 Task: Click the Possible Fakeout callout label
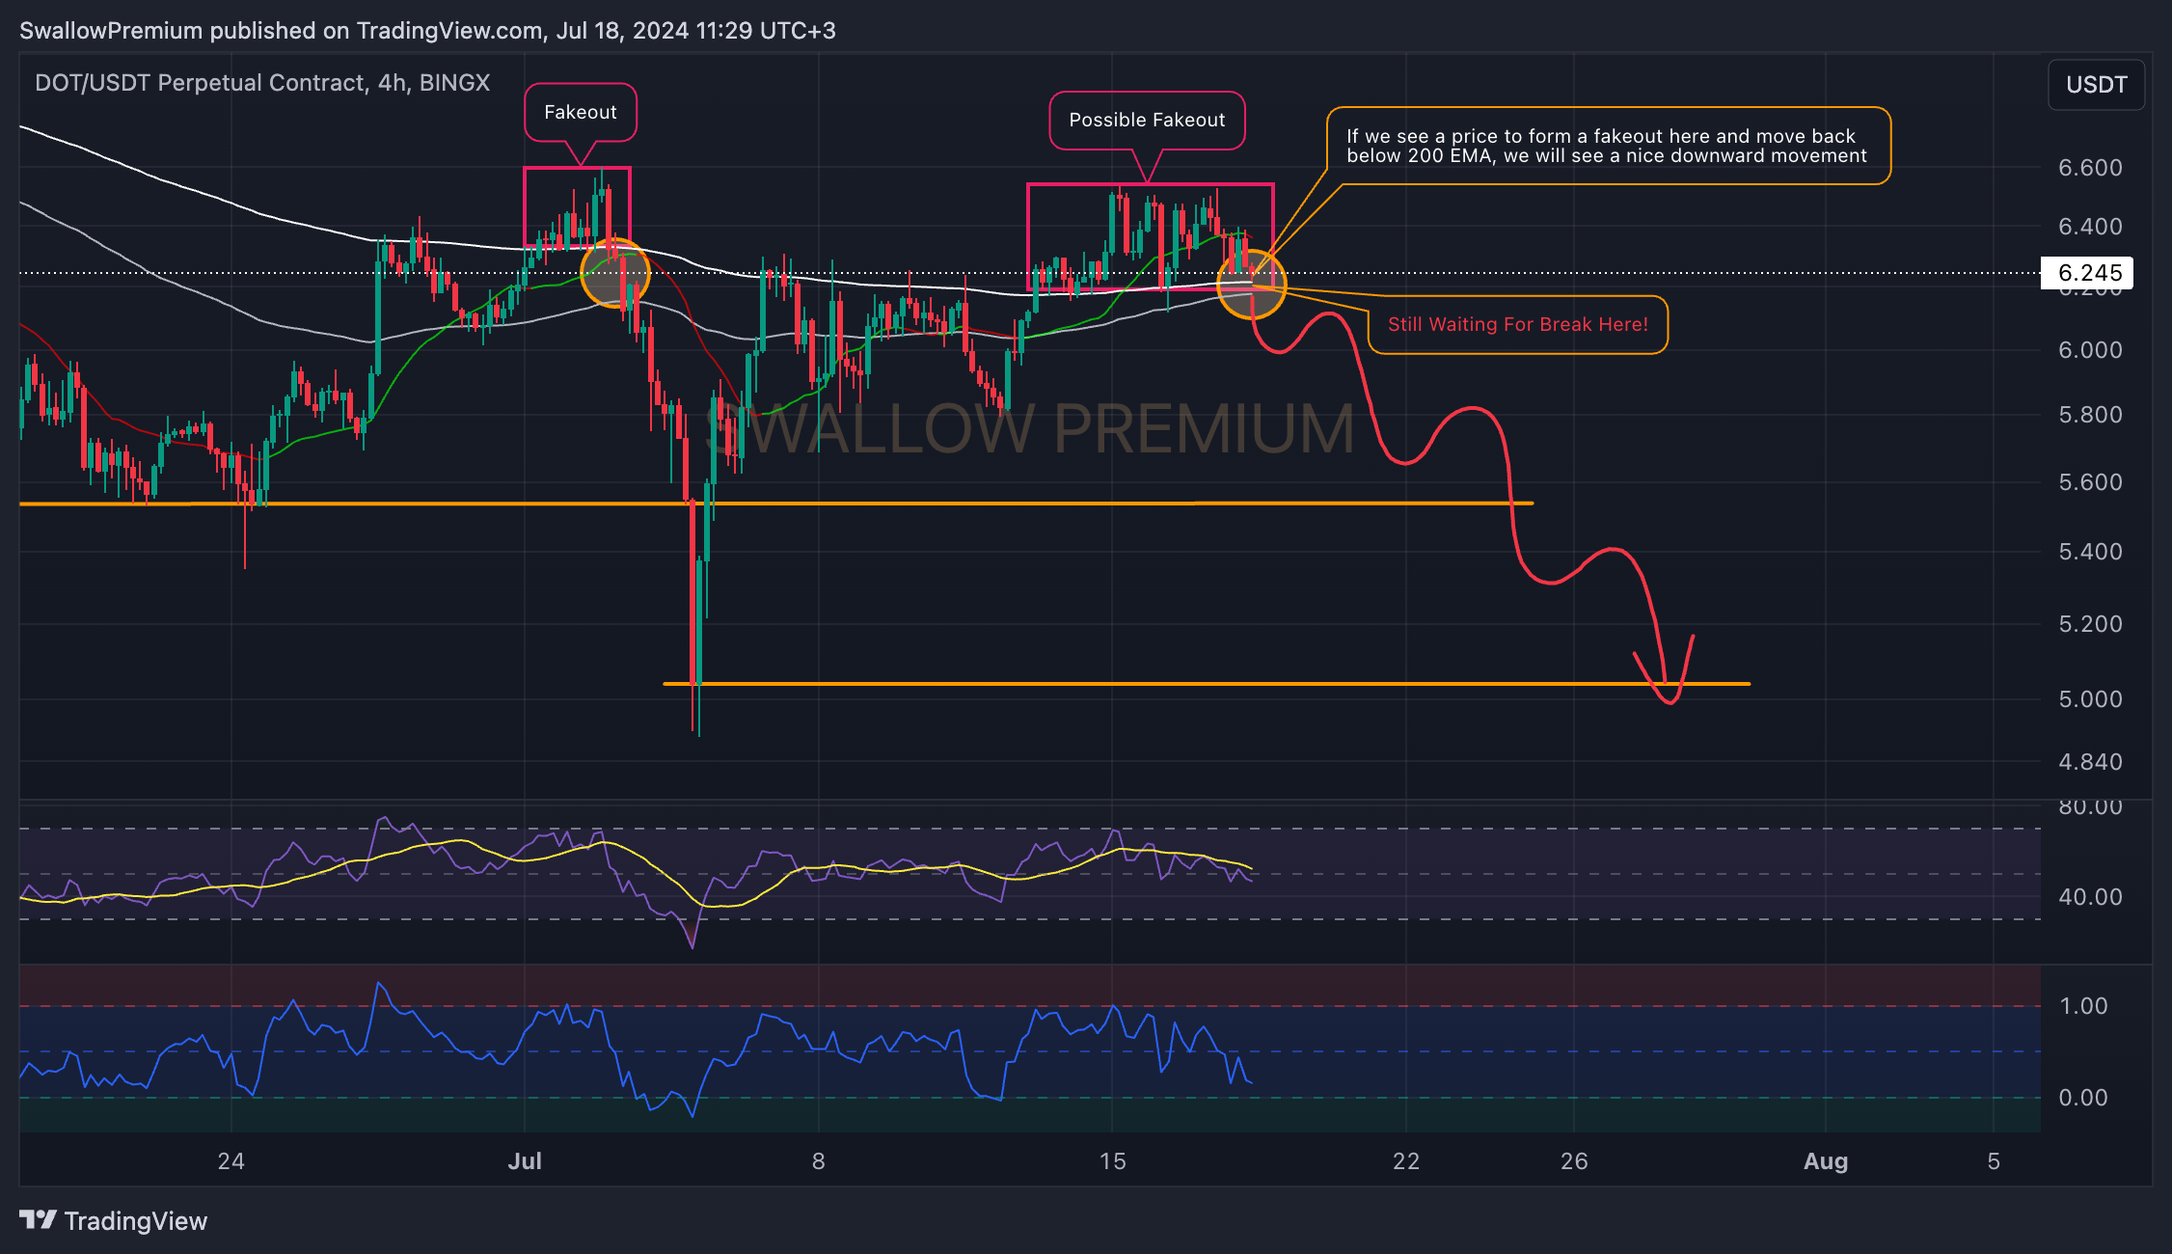coord(1147,120)
